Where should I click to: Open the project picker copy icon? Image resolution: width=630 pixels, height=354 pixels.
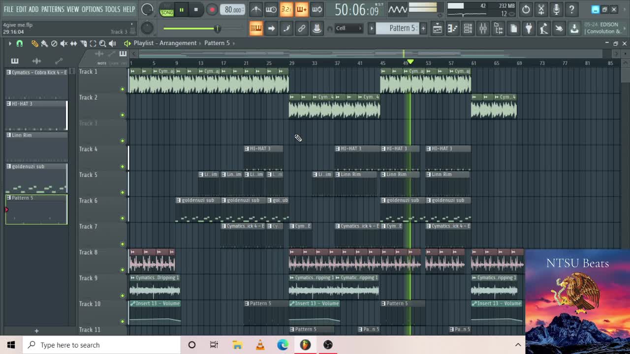[x=513, y=29]
